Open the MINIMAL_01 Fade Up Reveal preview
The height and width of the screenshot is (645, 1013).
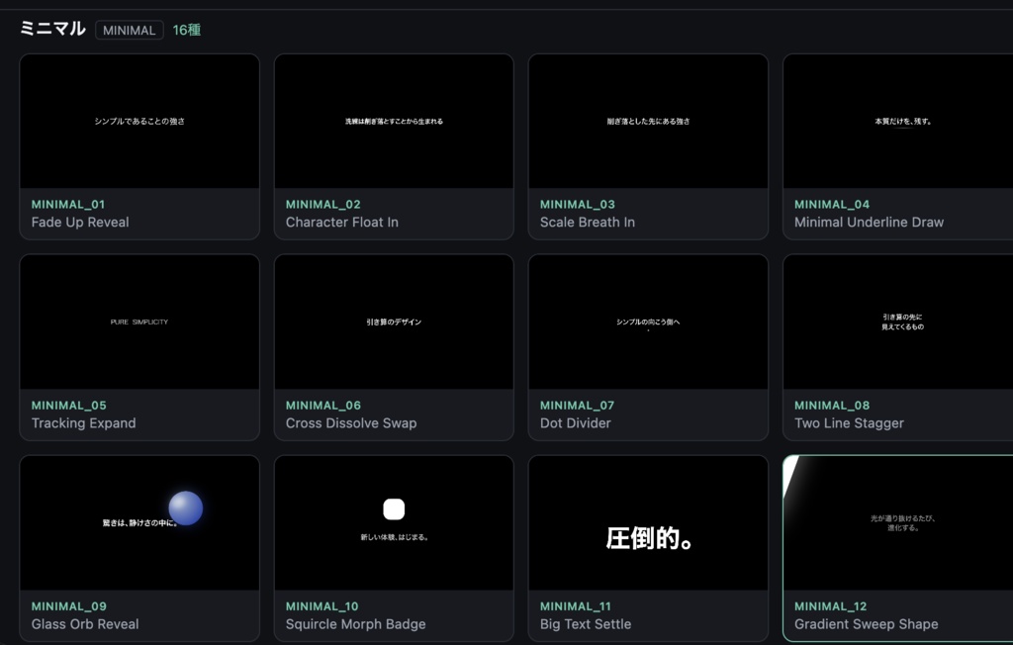(x=139, y=122)
